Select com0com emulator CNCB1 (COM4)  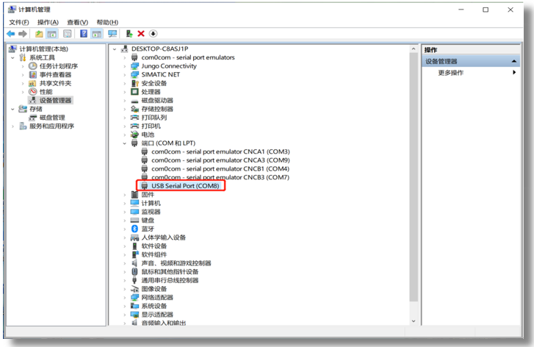click(x=220, y=169)
